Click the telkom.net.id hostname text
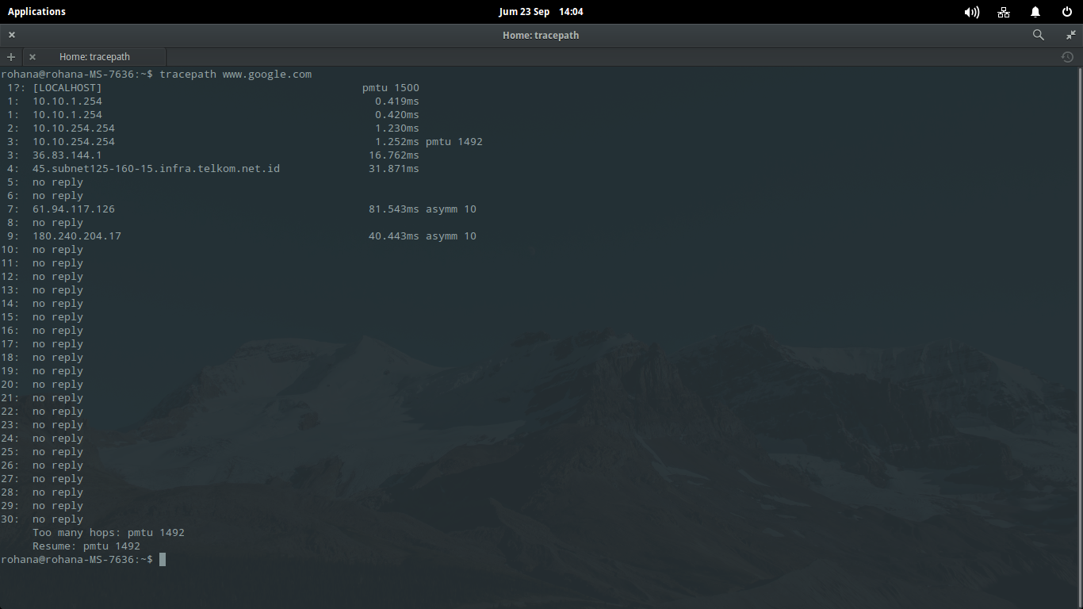The height and width of the screenshot is (609, 1083). point(156,168)
